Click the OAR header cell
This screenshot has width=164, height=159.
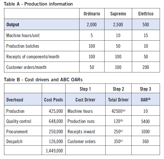tap(146, 100)
